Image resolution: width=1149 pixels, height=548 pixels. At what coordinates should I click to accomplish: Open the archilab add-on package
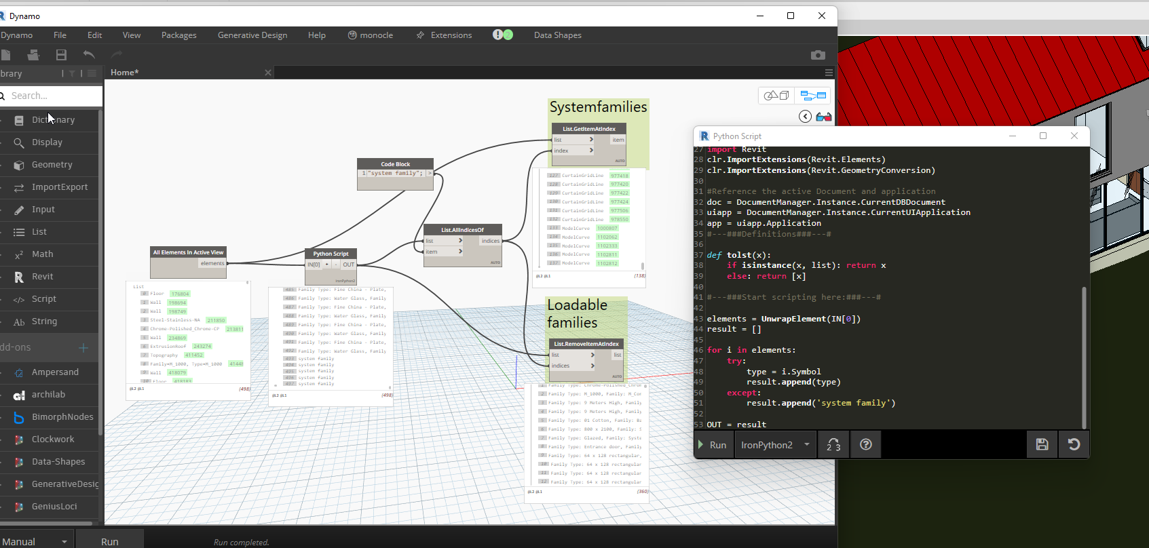[50, 395]
